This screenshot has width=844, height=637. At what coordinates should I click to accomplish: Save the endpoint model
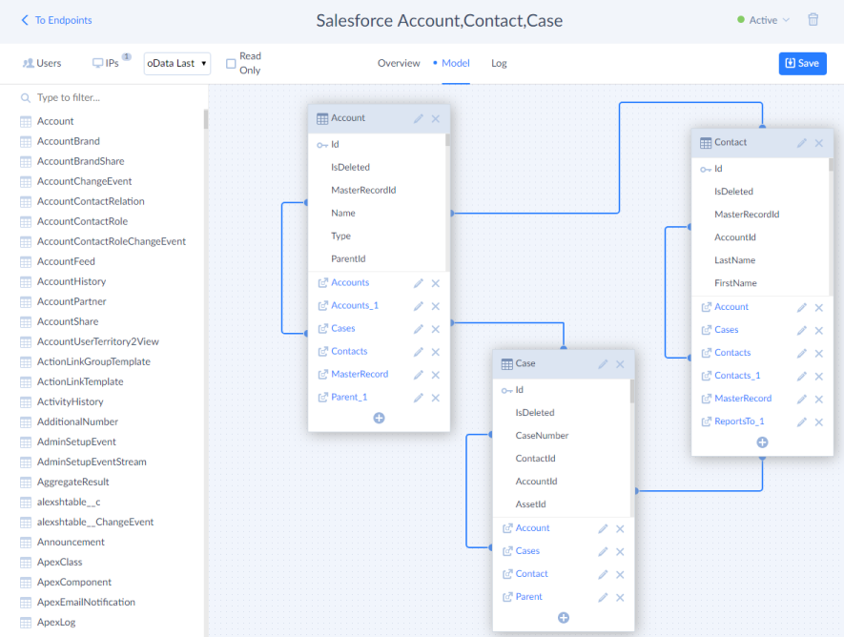[803, 64]
